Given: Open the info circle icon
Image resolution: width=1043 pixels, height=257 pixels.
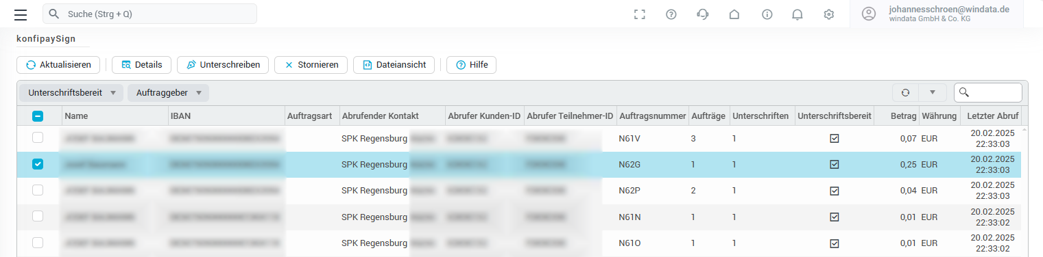Looking at the screenshot, I should [767, 14].
